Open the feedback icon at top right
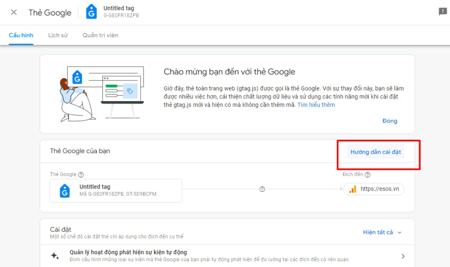The width and height of the screenshot is (450, 267). tap(442, 12)
